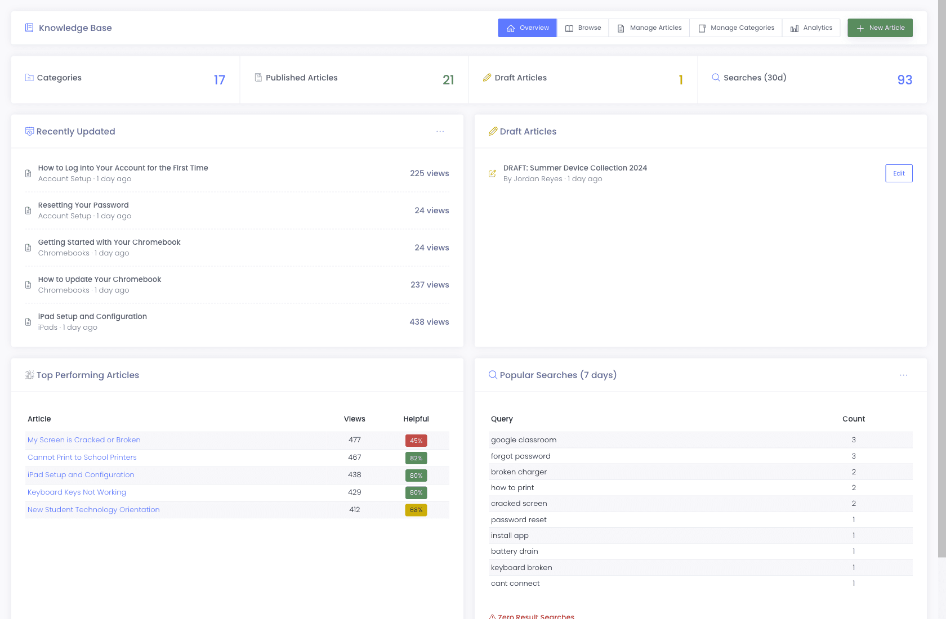Click the Published Articles document icon
946x619 pixels.
tap(258, 78)
